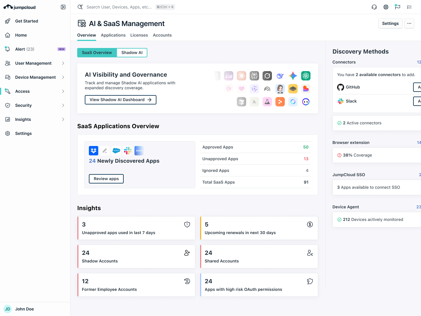The image size is (421, 316).
Task: Click the DeepSeek whale icon
Action: tap(280, 76)
